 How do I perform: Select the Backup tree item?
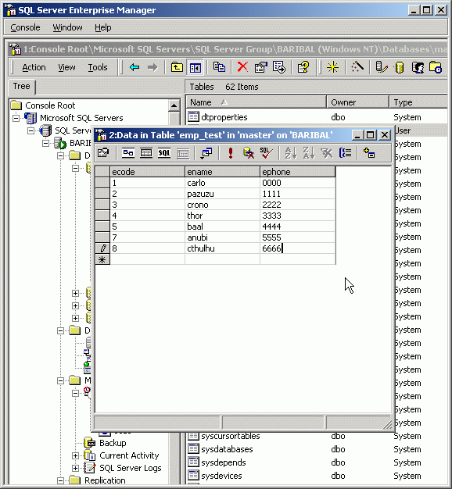tap(113, 443)
